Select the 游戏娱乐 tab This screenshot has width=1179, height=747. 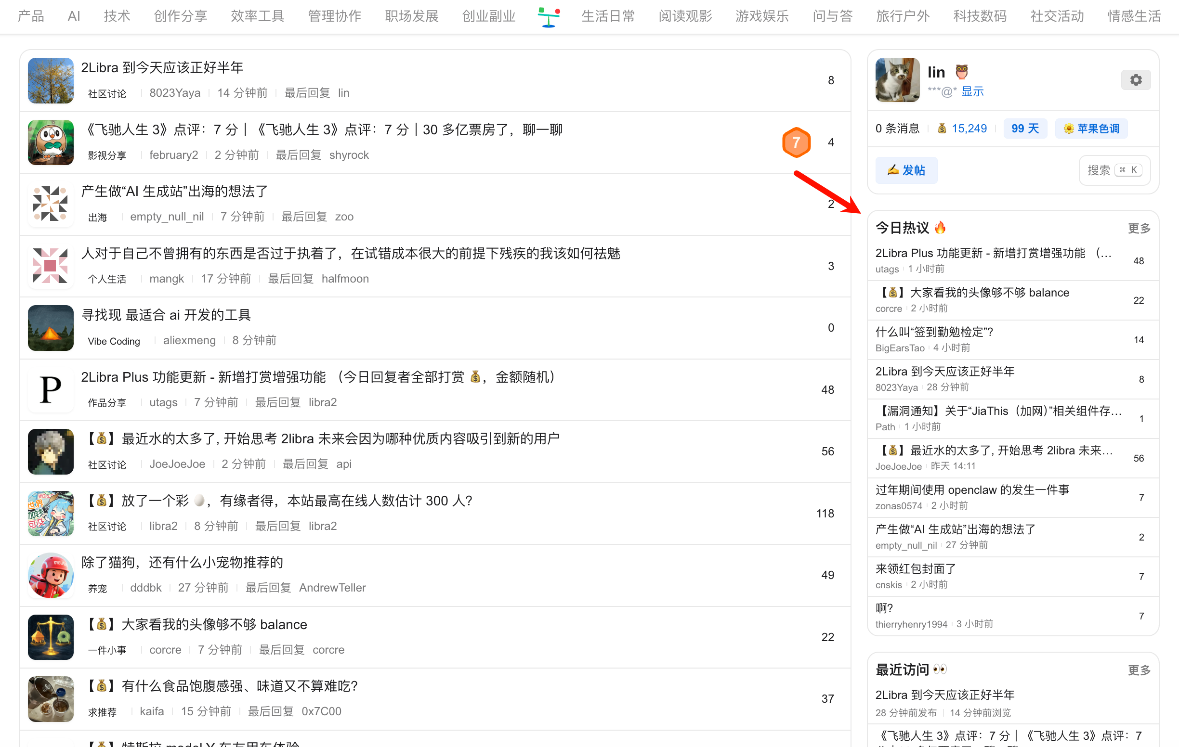tap(761, 17)
